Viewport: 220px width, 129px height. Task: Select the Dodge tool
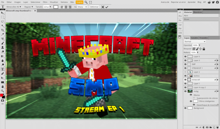pyautogui.click(x=2, y=65)
